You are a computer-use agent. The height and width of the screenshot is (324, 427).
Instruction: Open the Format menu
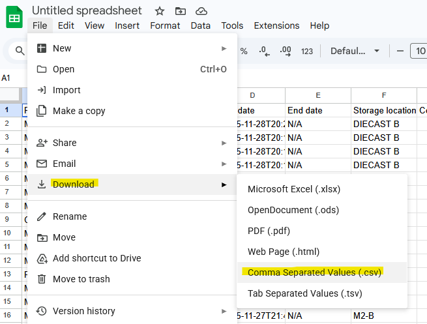pyautogui.click(x=165, y=25)
